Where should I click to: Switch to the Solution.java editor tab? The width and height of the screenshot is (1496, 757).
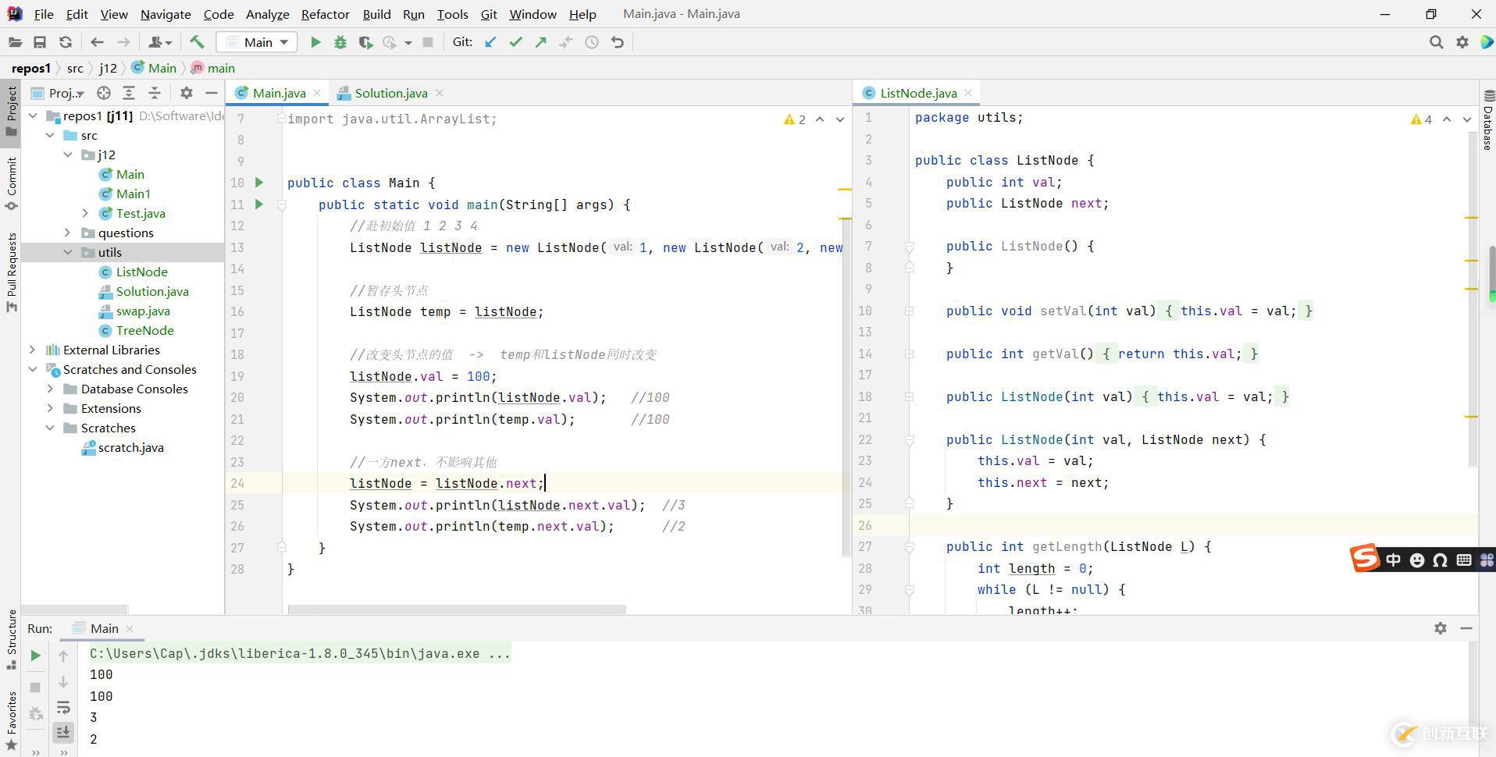point(390,93)
